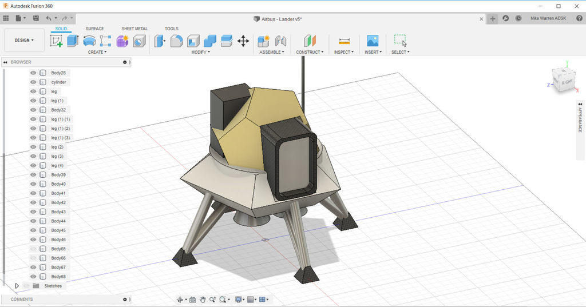Switch to the SOLID tab

tap(61, 29)
